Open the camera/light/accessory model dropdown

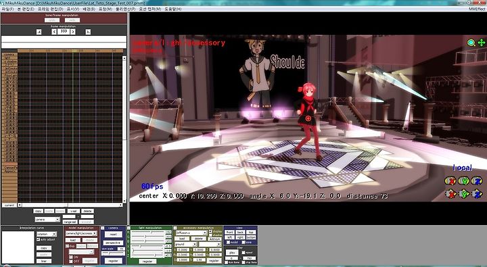[81, 233]
